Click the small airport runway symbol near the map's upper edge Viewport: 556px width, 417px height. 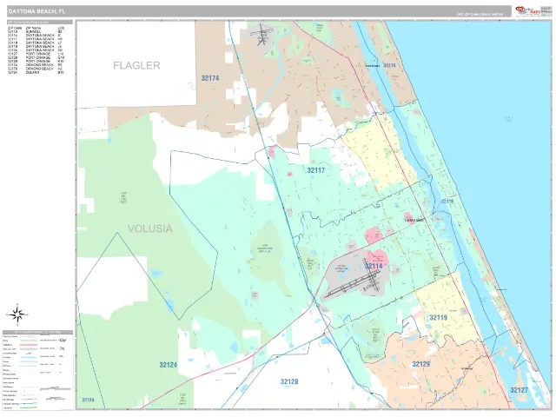pyautogui.click(x=262, y=35)
